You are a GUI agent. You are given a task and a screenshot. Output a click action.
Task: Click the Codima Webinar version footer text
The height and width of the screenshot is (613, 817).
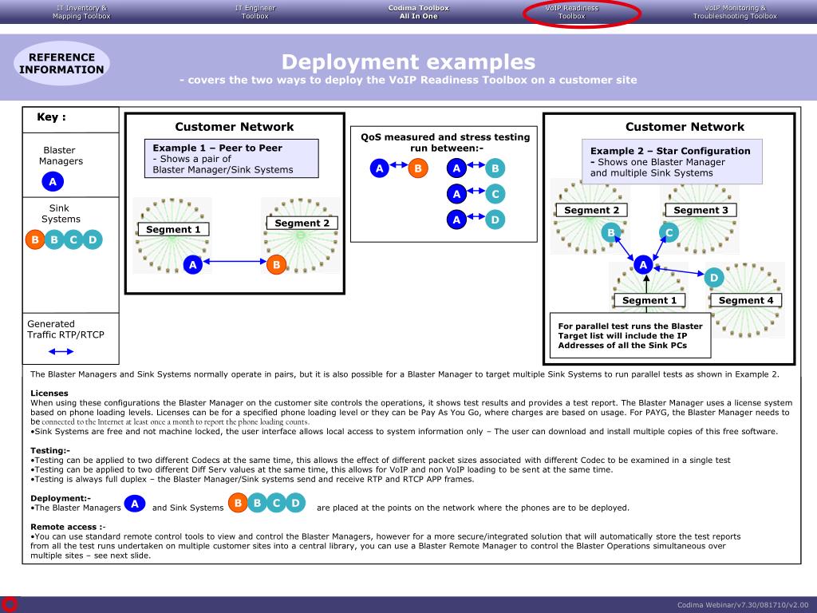pyautogui.click(x=743, y=605)
